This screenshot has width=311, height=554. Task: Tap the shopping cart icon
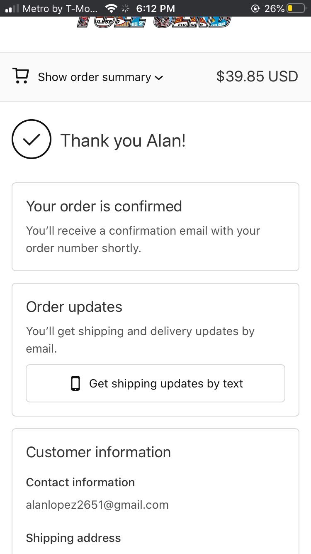point(21,76)
